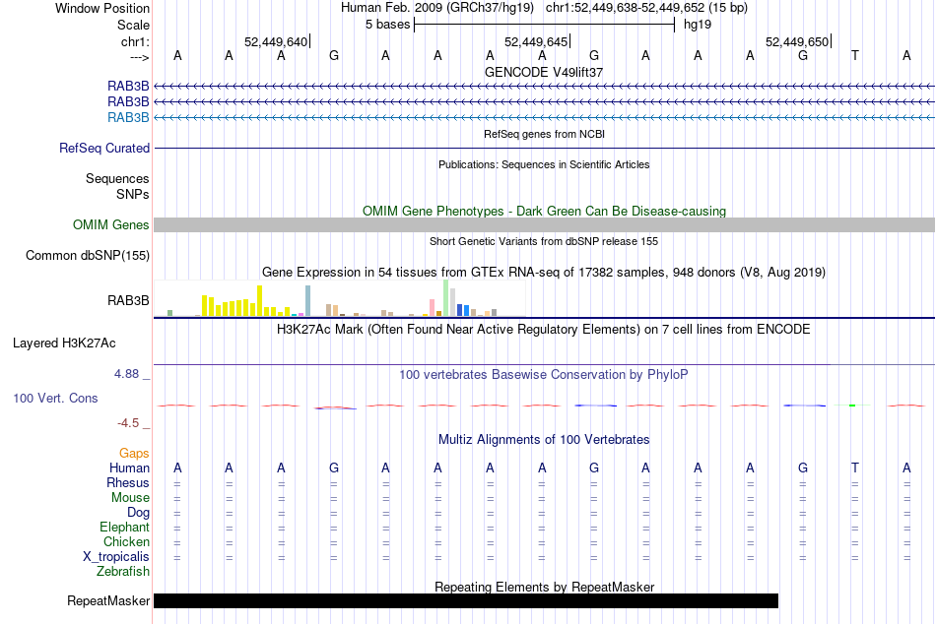Open Short Genetic Variants from dbSNP title
The width and height of the screenshot is (936, 624).
(x=544, y=241)
